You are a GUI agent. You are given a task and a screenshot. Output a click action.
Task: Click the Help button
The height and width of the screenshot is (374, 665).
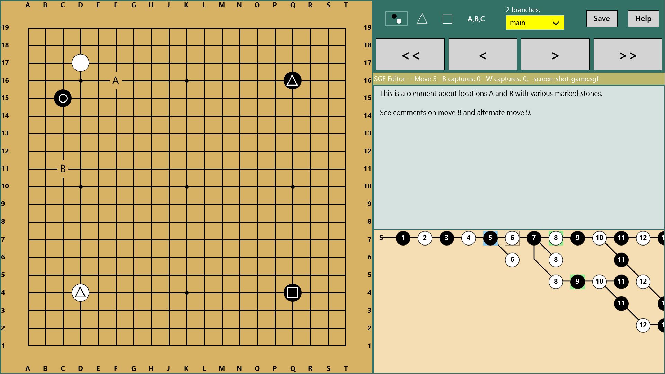(643, 19)
